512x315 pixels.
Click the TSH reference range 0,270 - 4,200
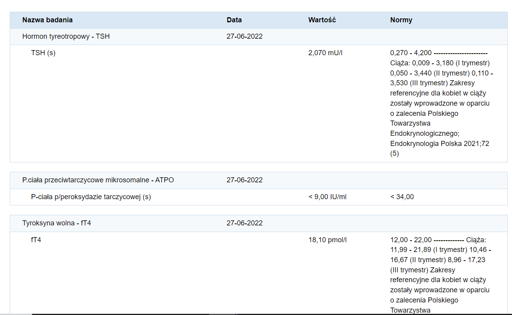[411, 53]
